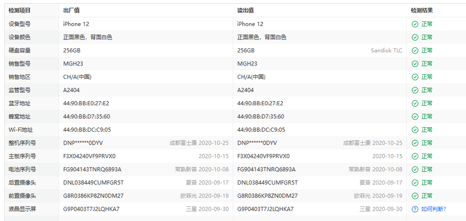Click factory sales region CH/A(中国)
466x221 pixels.
tap(77, 77)
